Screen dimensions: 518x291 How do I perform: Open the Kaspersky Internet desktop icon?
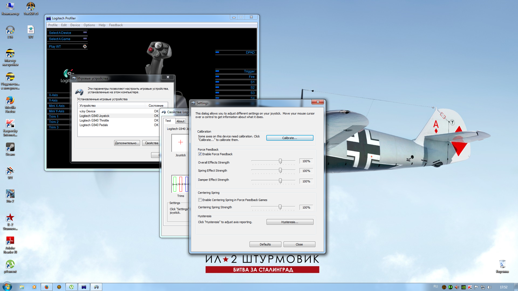tap(10, 127)
